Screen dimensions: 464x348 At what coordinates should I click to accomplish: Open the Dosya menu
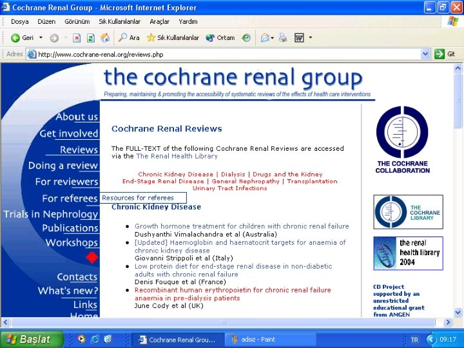tap(20, 22)
